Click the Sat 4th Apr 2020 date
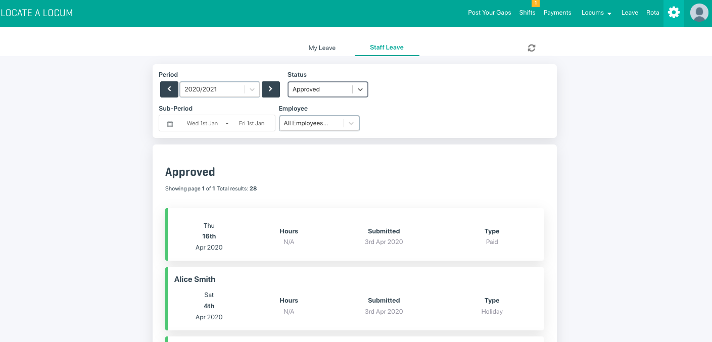Image resolution: width=712 pixels, height=342 pixels. tap(209, 306)
